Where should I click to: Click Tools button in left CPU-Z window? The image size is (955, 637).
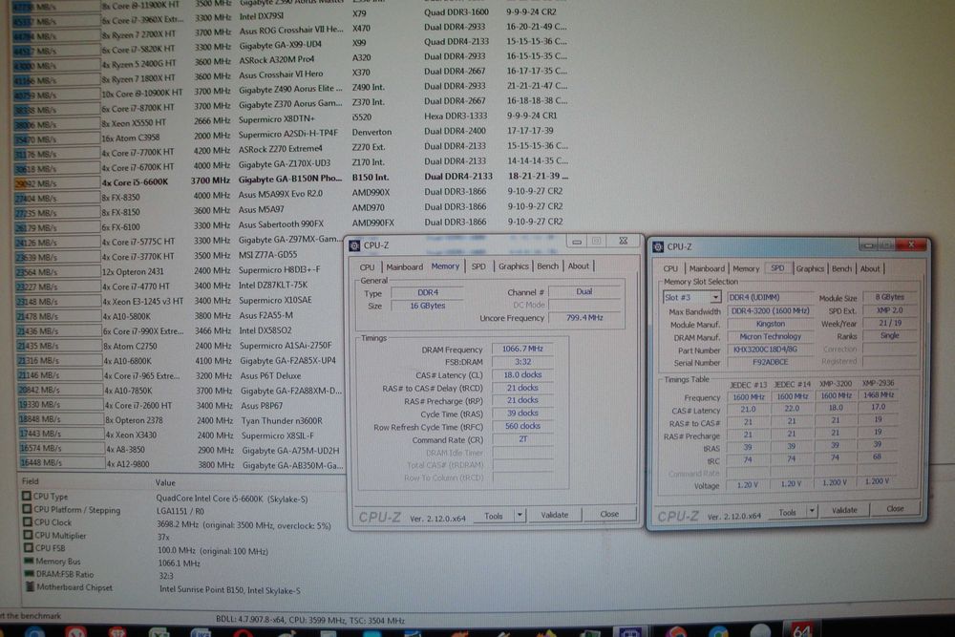(x=494, y=516)
